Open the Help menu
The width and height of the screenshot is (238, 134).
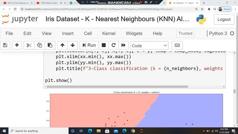[x=157, y=33]
